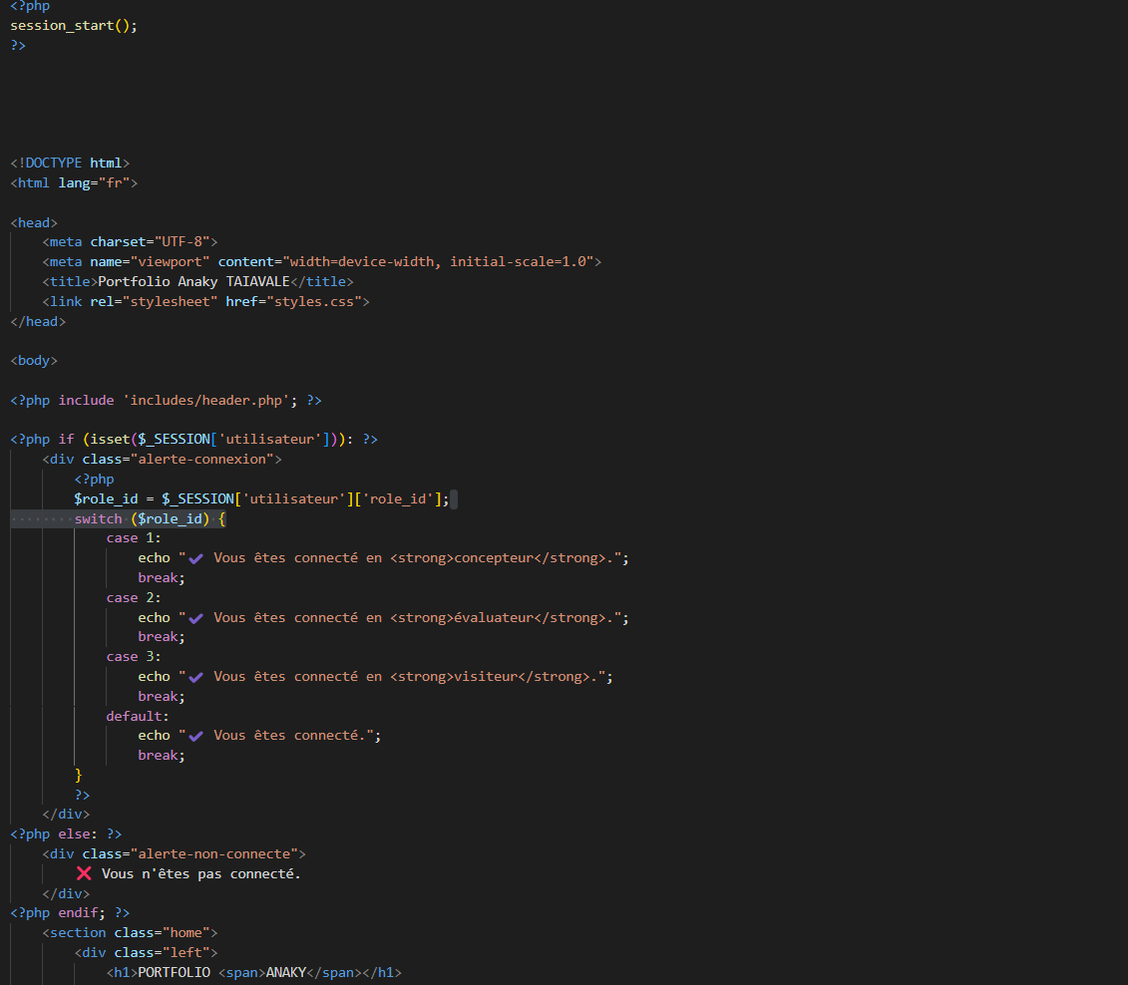Click the break statement under default
The image size is (1128, 985).
click(162, 756)
